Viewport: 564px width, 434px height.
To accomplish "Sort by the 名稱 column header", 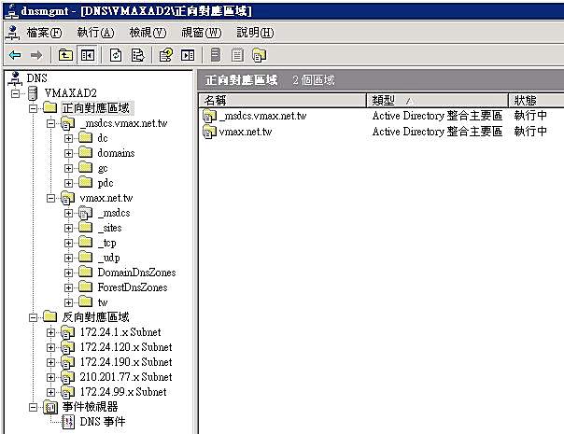I will [282, 100].
